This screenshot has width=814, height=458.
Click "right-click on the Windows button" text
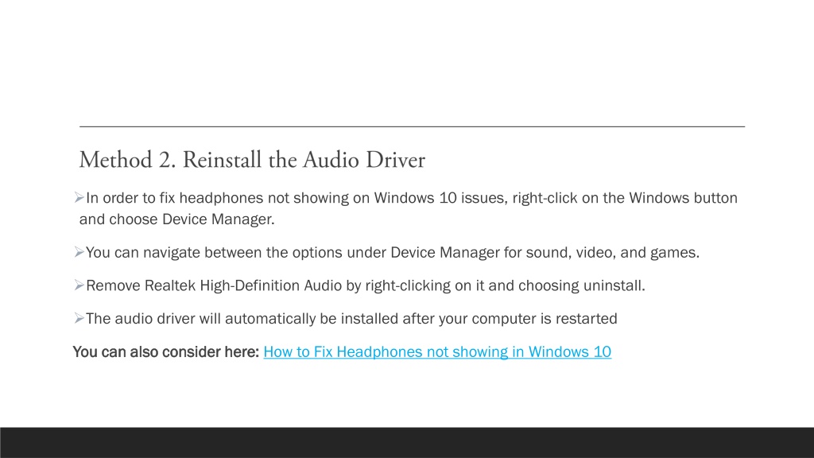[x=625, y=198]
